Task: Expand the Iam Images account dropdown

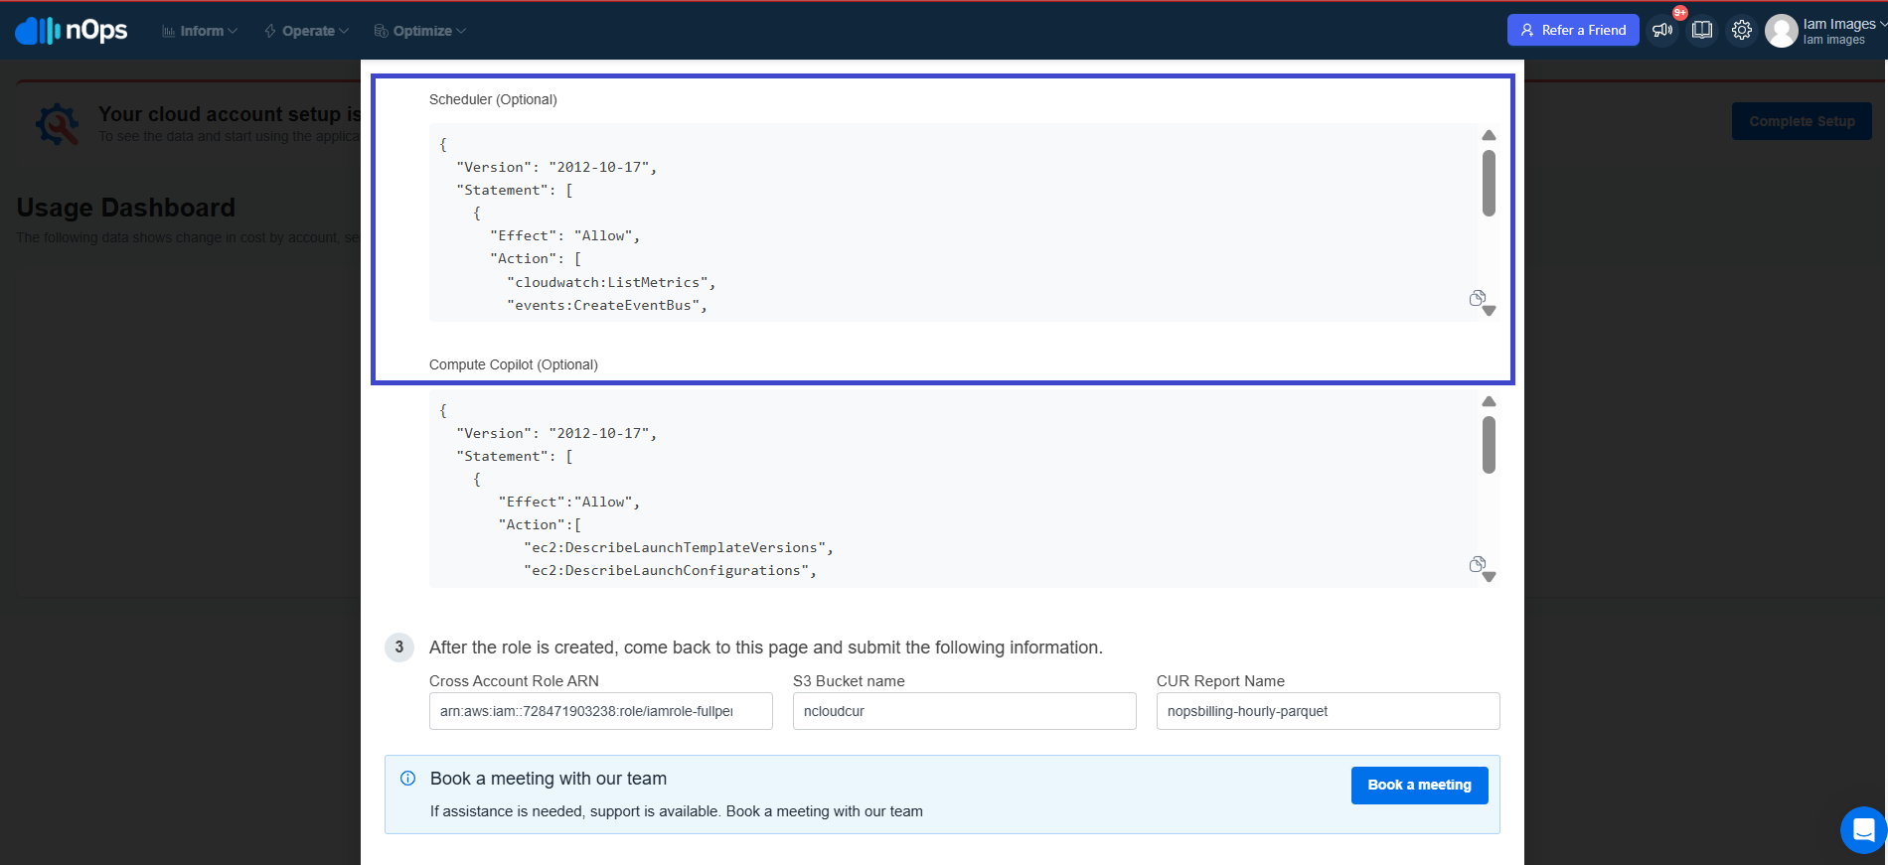Action: point(1844,31)
